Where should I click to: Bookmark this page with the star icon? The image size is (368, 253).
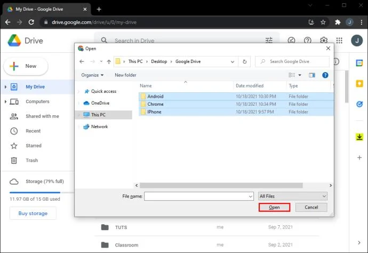point(323,22)
